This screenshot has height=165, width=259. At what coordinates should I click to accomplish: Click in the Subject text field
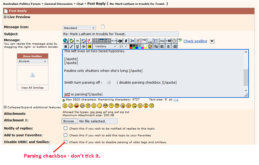(x=120, y=34)
